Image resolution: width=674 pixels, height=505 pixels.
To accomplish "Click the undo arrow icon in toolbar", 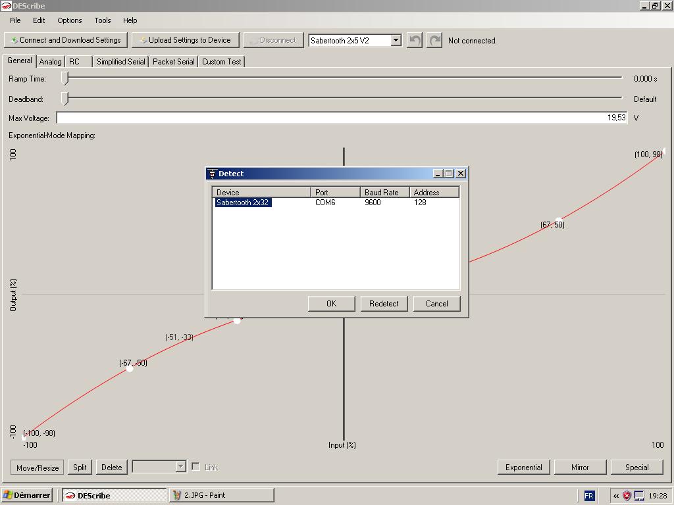I will click(415, 40).
